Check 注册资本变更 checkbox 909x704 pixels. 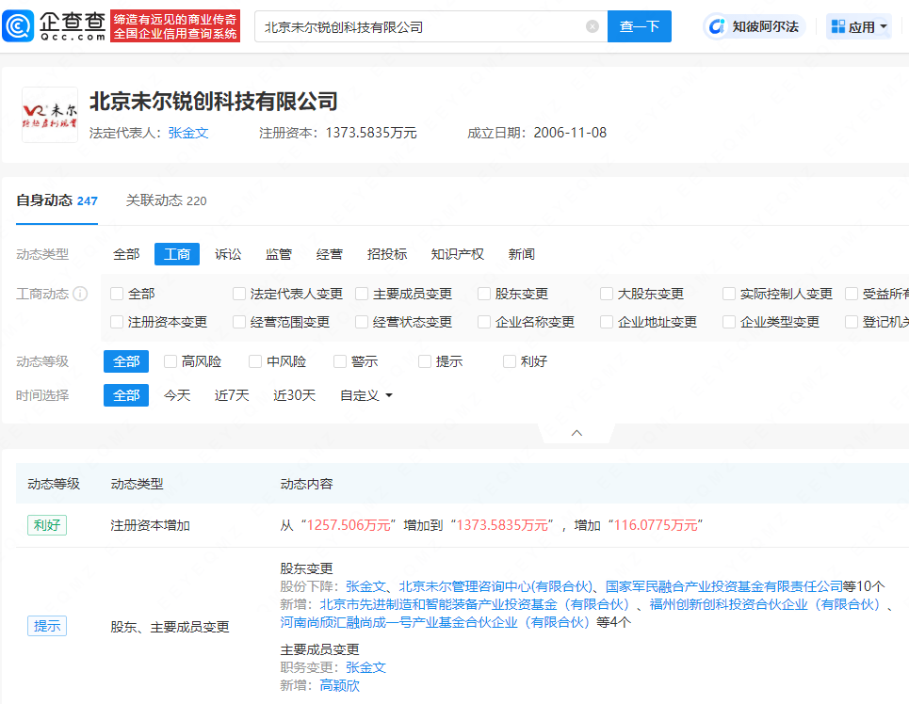(117, 322)
